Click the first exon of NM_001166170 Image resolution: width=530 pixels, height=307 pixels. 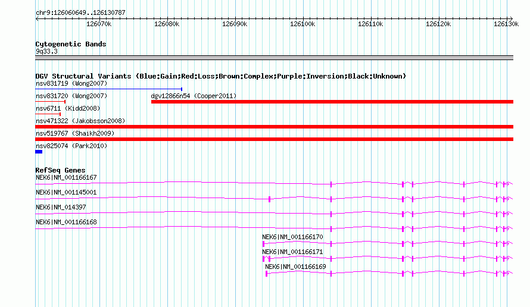click(263, 244)
